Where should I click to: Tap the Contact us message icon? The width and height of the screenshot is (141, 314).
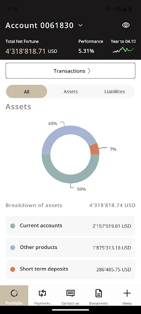(x=70, y=293)
